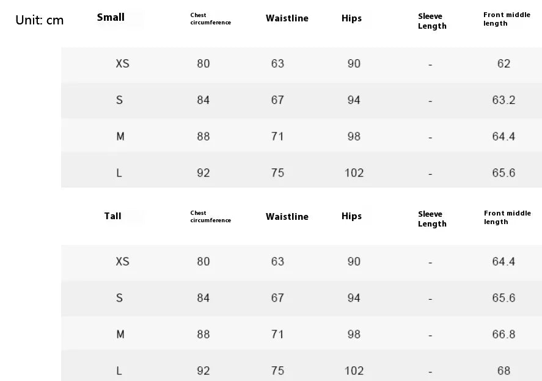This screenshot has height=381, width=542.
Task: Click Front middle length header in Small table
Action: (x=507, y=19)
